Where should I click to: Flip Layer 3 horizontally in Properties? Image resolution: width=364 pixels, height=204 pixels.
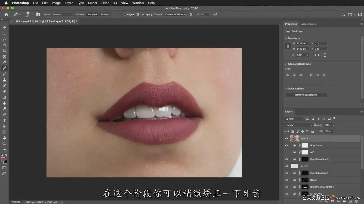tap(317, 55)
